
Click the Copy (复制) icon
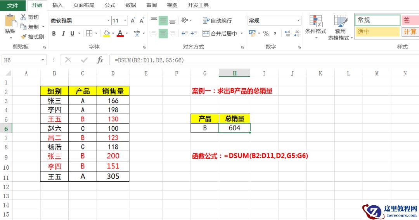point(24,27)
